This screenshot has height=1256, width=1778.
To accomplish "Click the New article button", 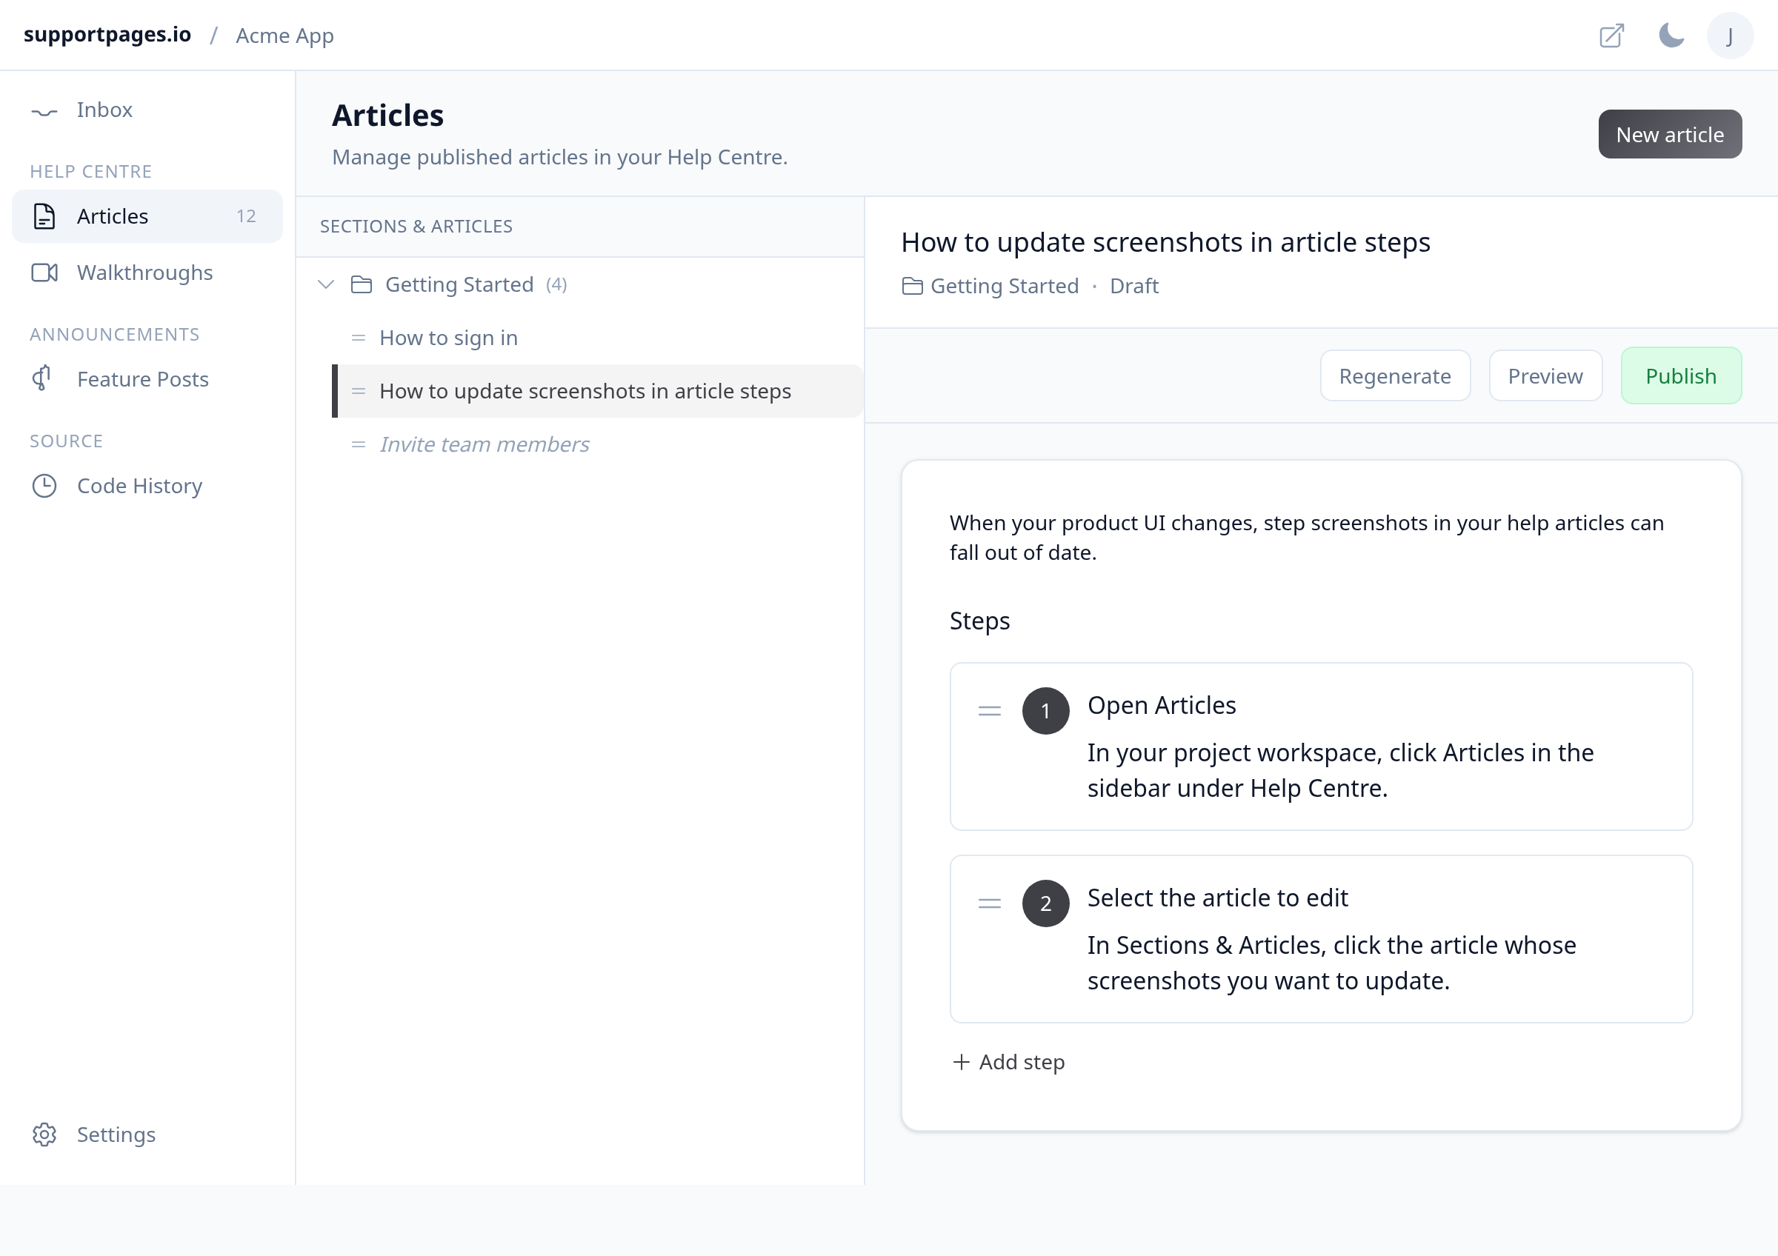I will click(x=1670, y=135).
